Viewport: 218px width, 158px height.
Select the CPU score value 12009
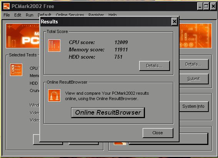pos(121,42)
